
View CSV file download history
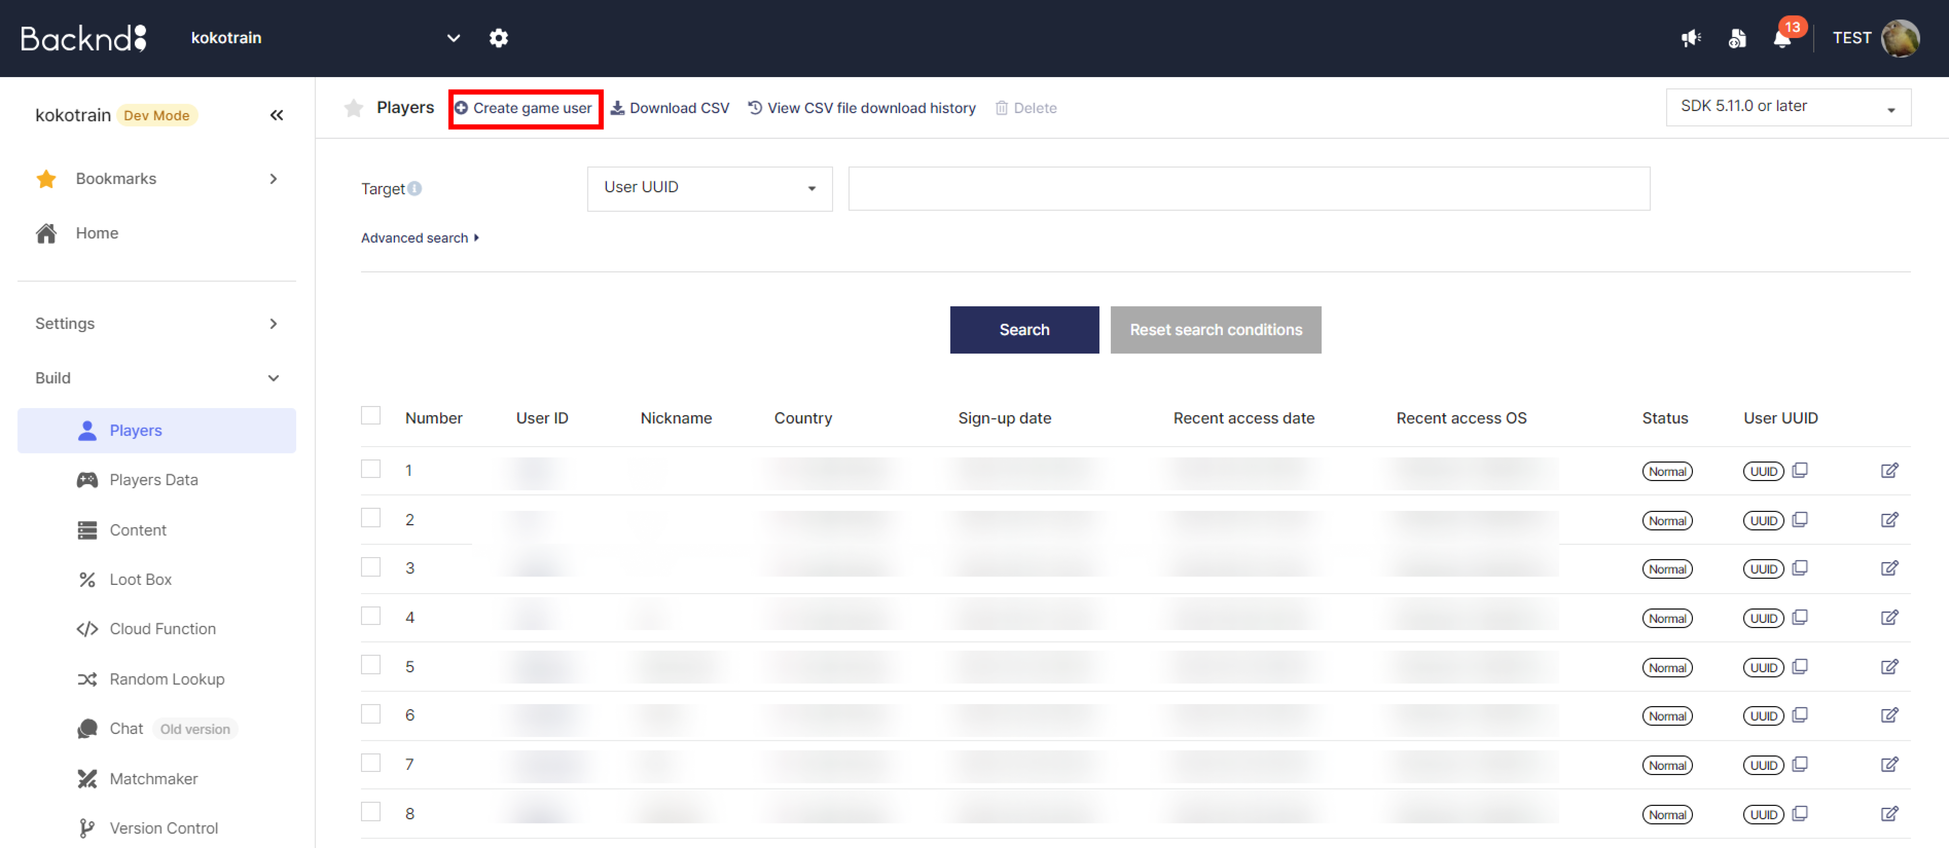(862, 108)
